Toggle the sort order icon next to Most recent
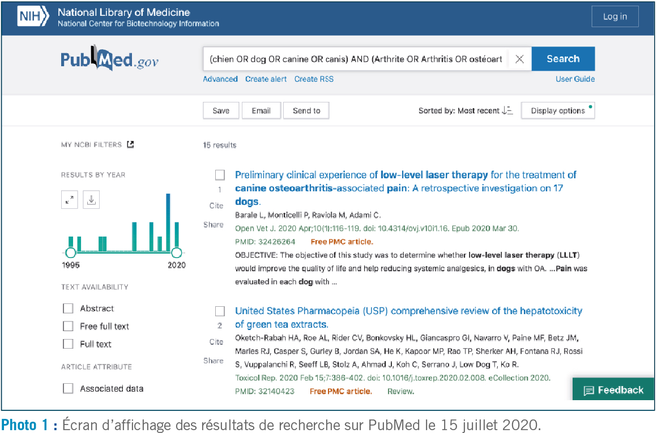 coord(507,110)
